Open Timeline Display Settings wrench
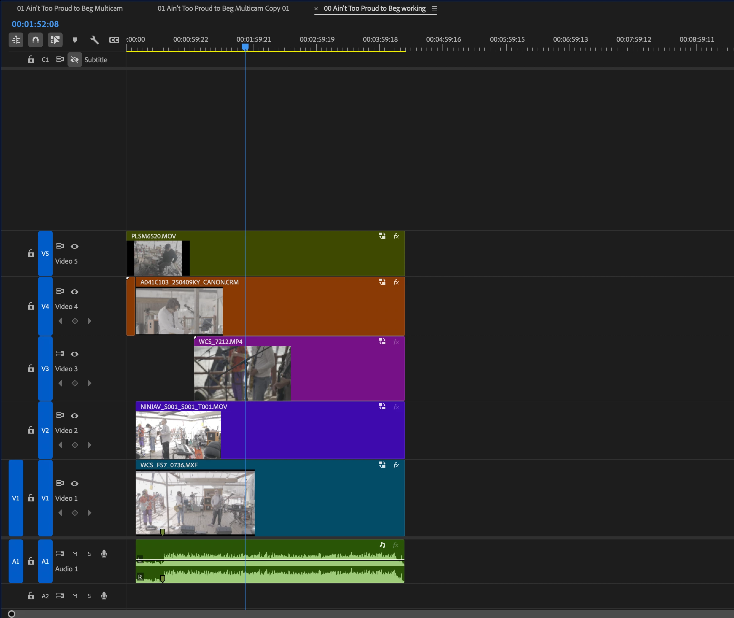Viewport: 734px width, 618px height. 94,40
